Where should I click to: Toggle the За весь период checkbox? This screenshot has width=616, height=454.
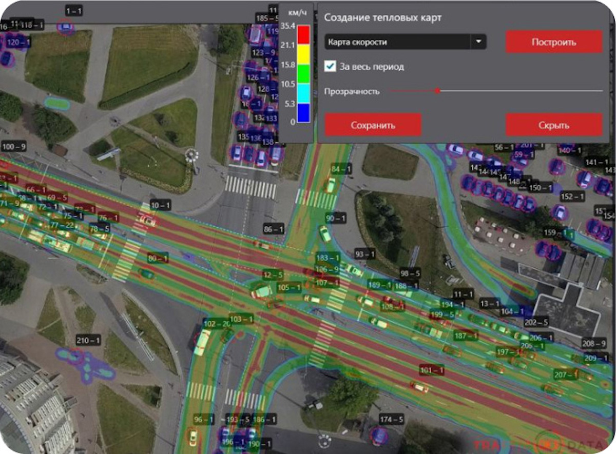click(x=331, y=67)
